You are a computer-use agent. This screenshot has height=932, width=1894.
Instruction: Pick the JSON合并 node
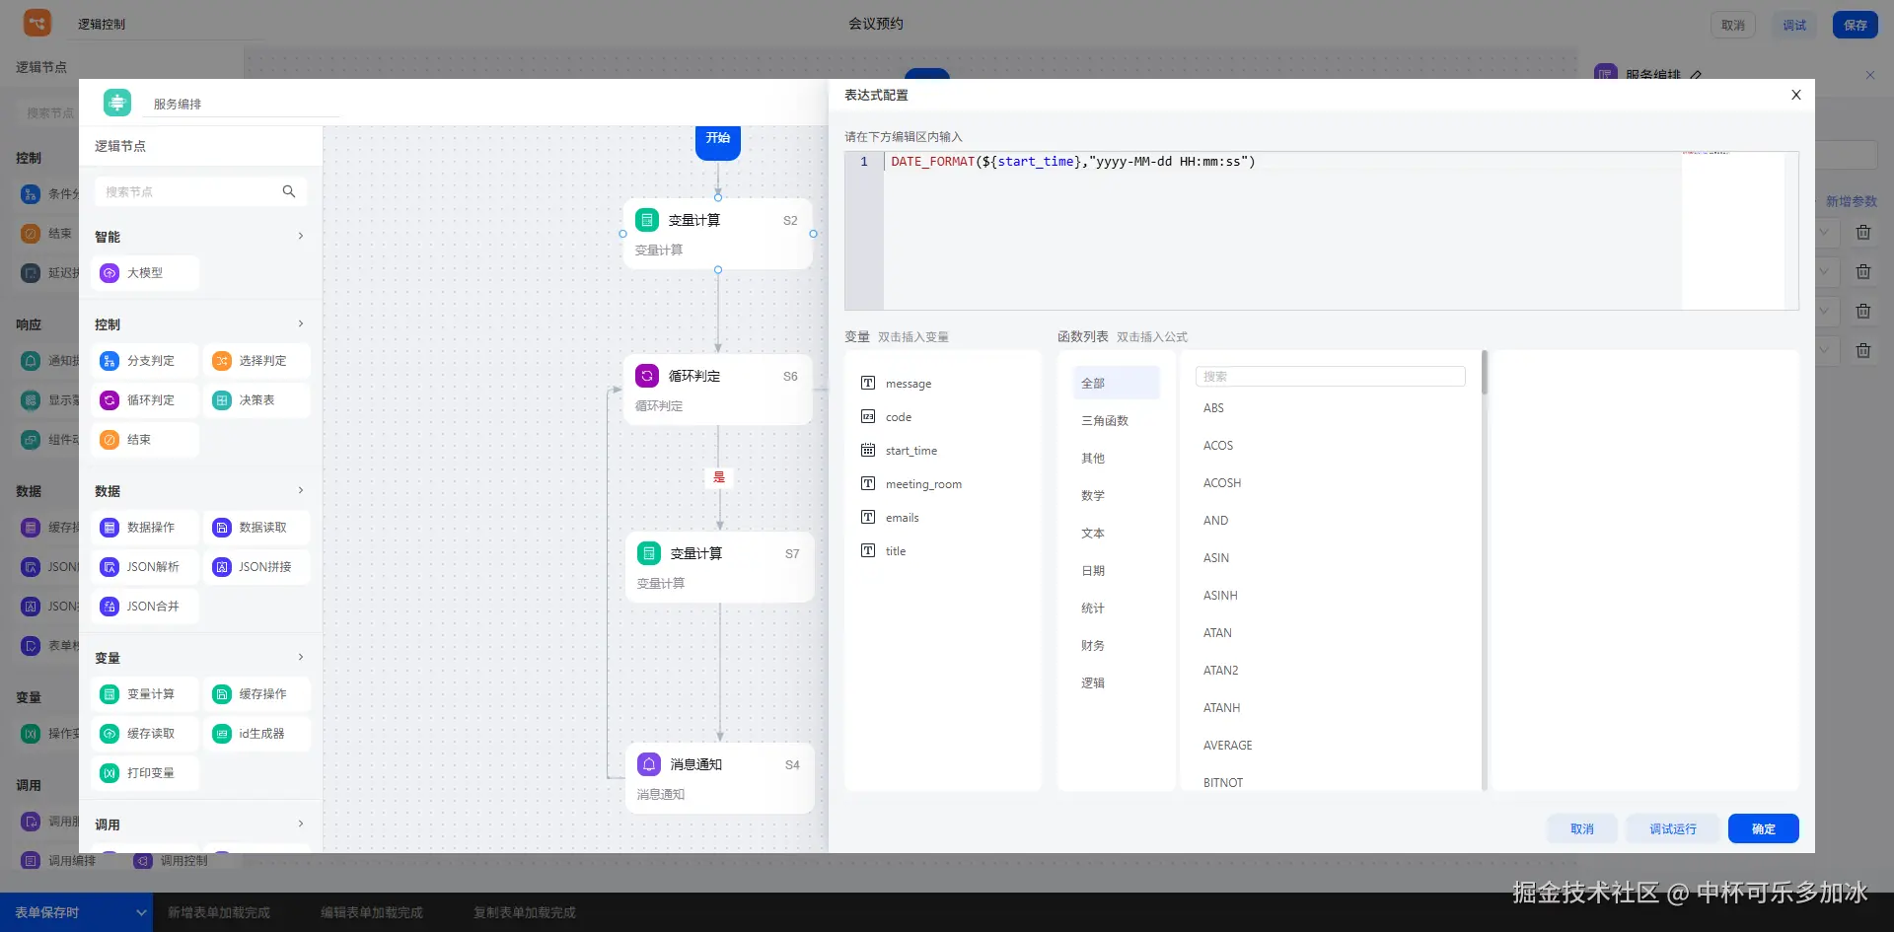tap(145, 607)
